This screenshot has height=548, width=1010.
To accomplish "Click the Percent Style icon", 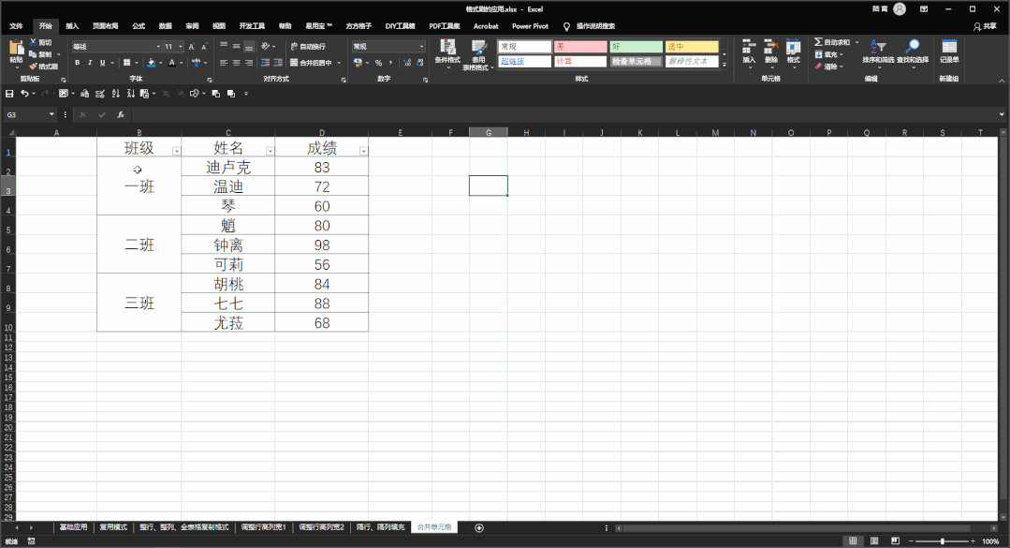I will coord(379,63).
